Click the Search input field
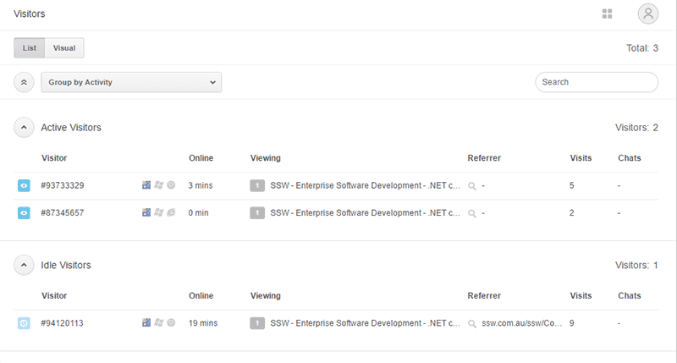 click(x=597, y=82)
